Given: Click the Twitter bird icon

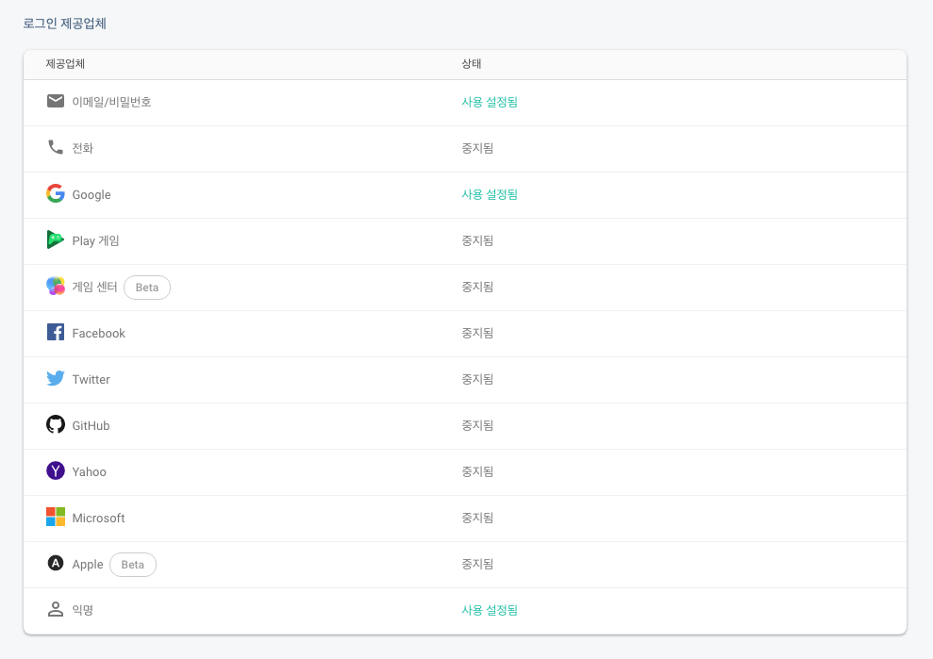Looking at the screenshot, I should [56, 378].
